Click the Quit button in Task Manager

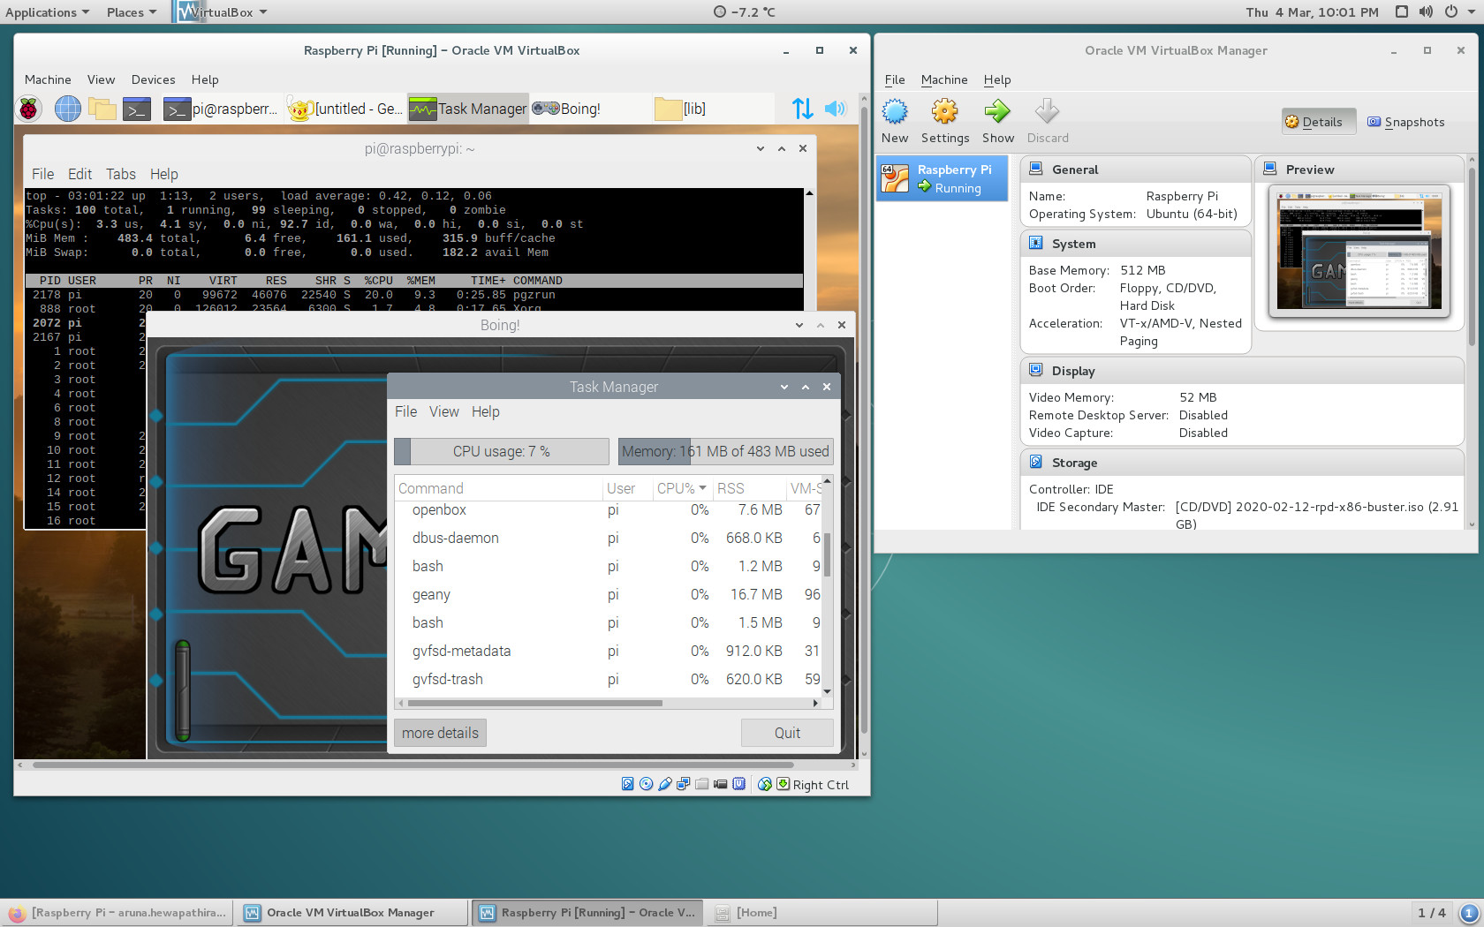[x=787, y=733]
